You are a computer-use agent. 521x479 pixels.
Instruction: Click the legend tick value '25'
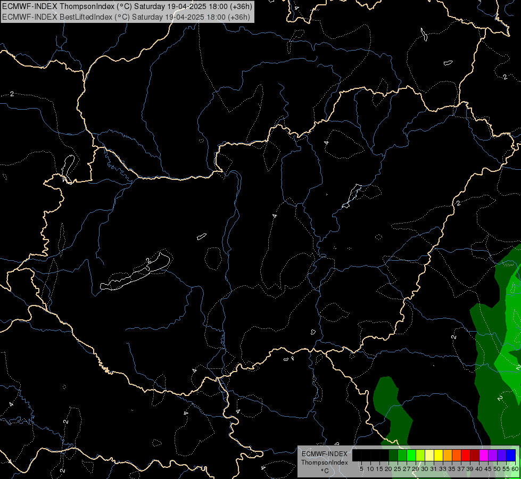pyautogui.click(x=398, y=469)
